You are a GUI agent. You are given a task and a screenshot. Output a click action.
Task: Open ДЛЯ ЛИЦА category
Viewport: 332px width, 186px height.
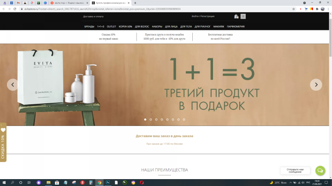(x=171, y=27)
